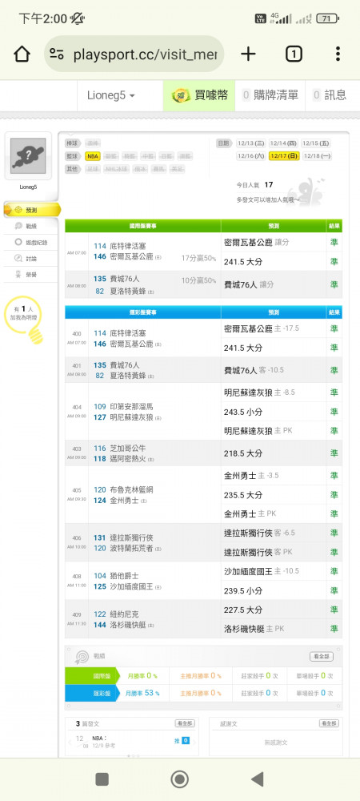Open the 討論 sidebar menu item
This screenshot has width=360, height=801.
pos(32,259)
